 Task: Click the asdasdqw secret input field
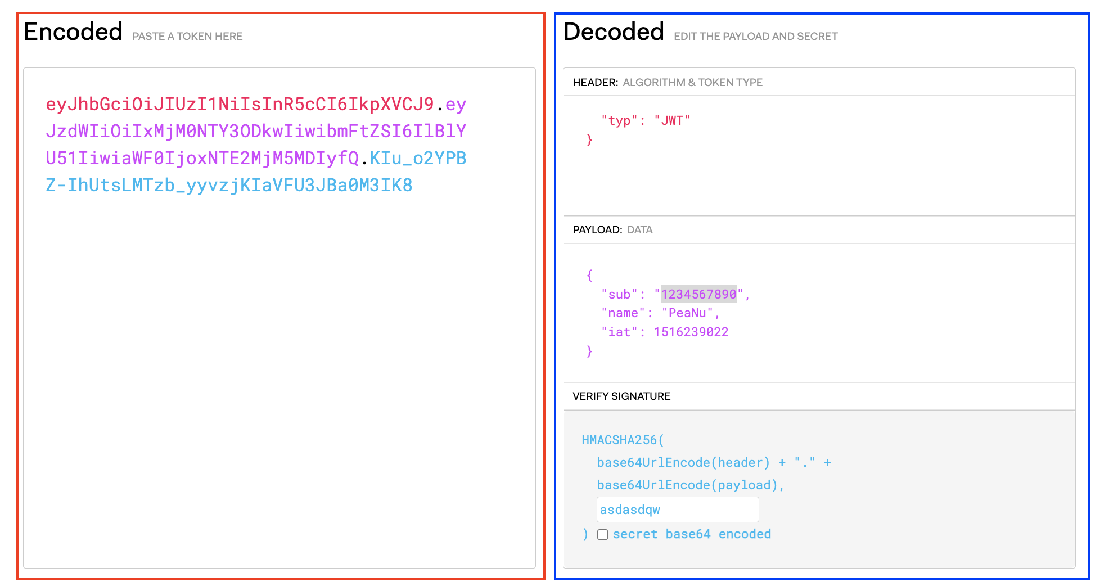tap(678, 509)
